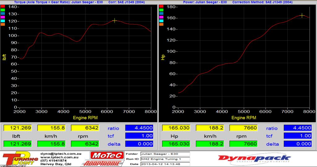Select the green run swatch on torque graph
The height and width of the screenshot is (167, 317).
pyautogui.click(x=3, y=10)
